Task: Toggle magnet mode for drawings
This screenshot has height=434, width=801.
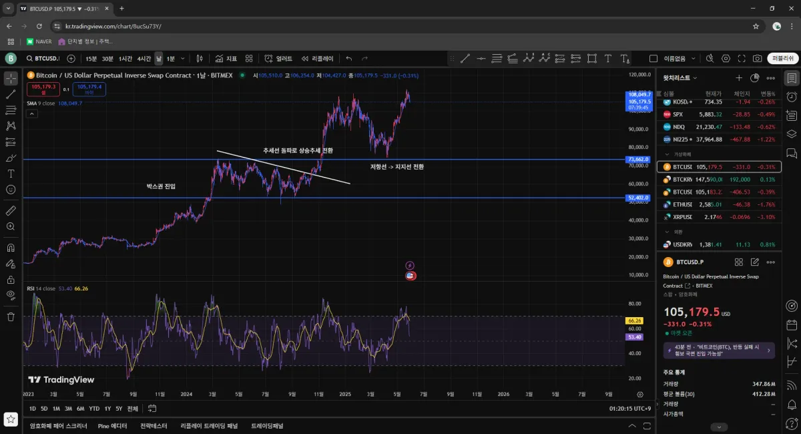Action: coord(11,248)
